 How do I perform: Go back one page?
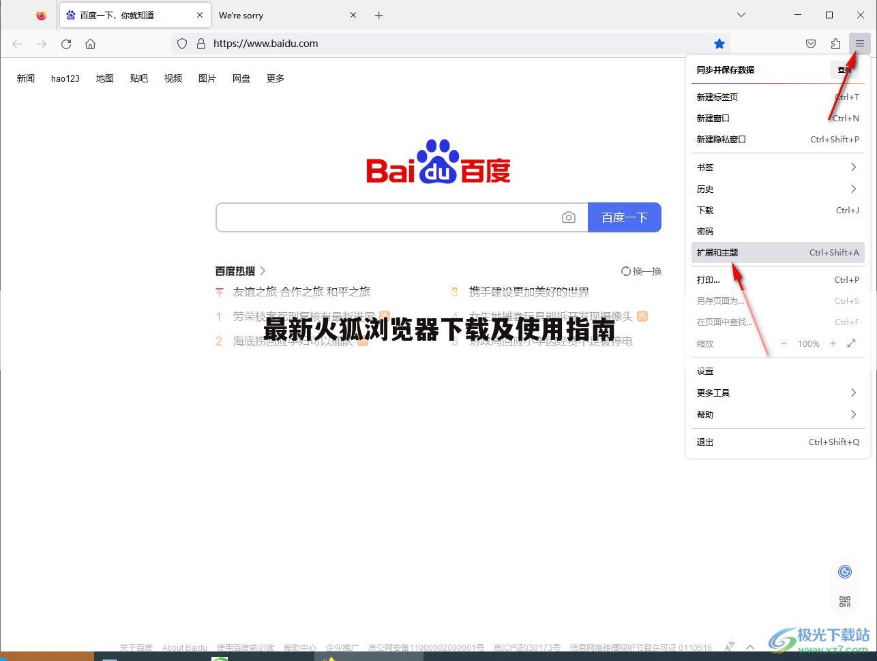(17, 44)
